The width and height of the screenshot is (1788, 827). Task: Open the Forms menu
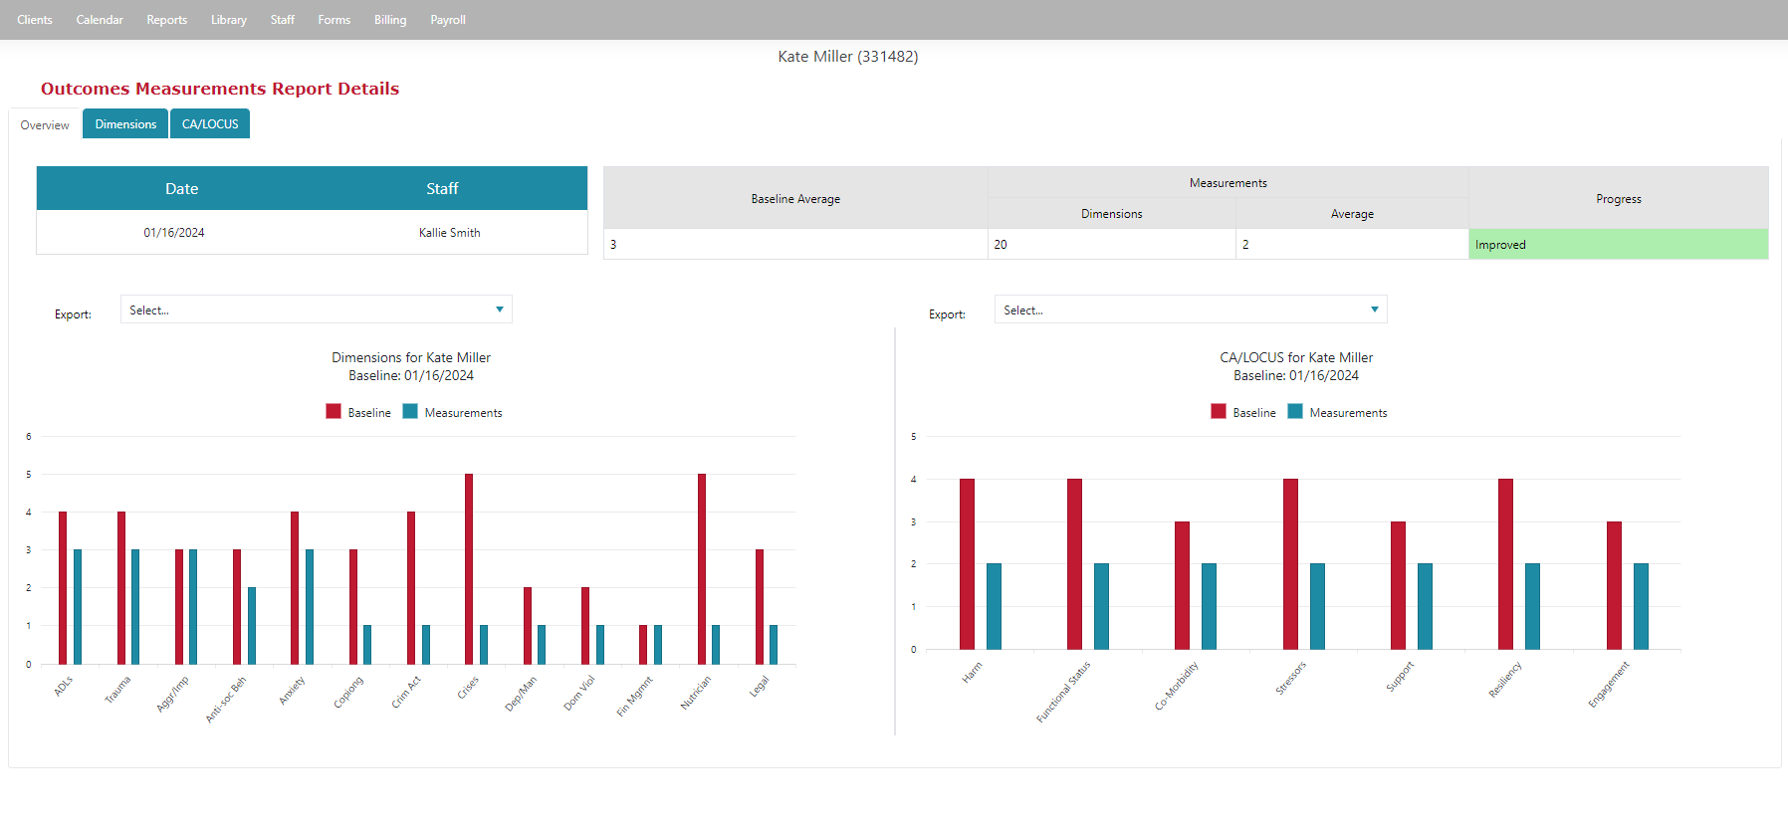point(334,20)
